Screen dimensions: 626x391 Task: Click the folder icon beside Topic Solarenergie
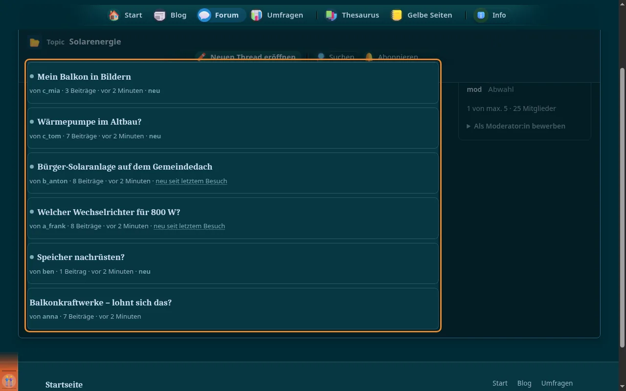(34, 42)
